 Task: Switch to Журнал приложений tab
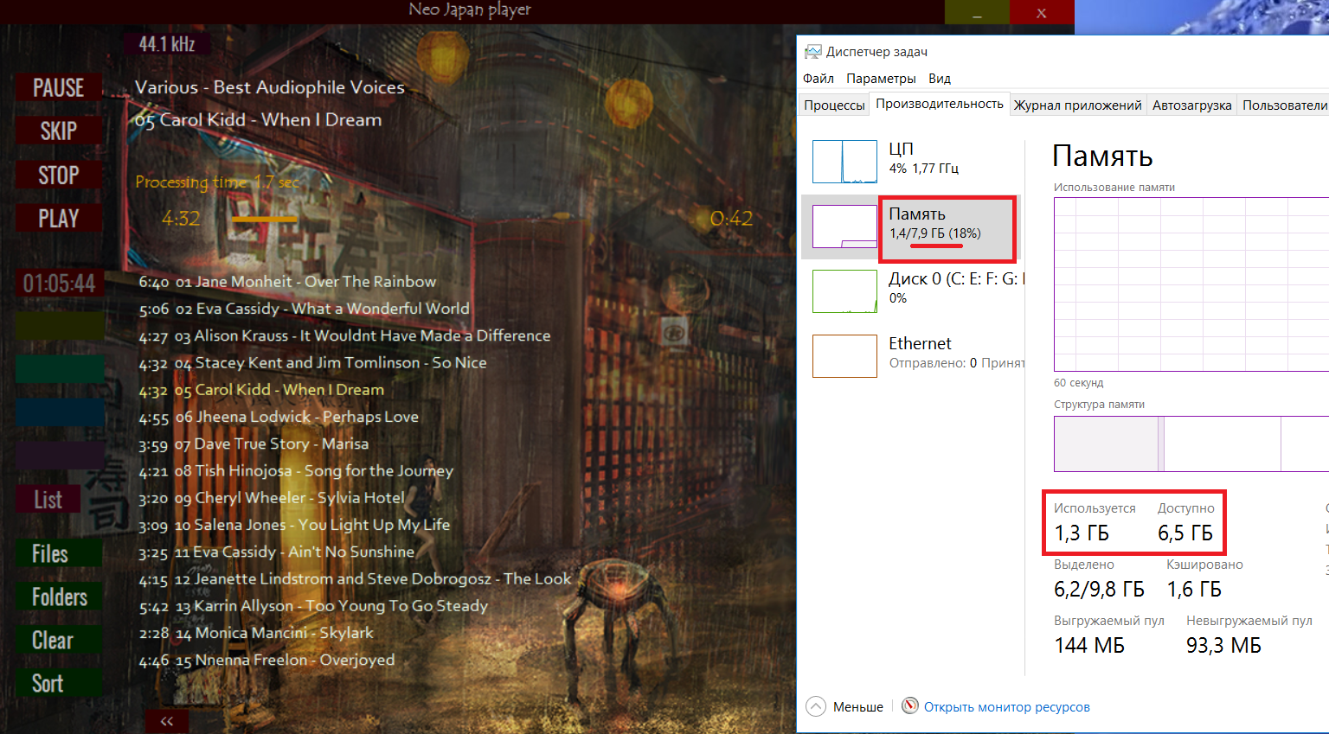1078,105
